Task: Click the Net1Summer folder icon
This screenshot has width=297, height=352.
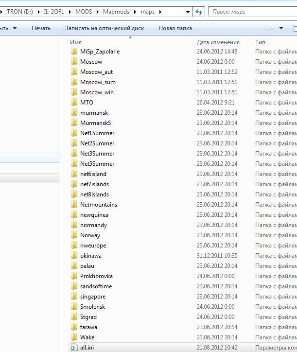Action: pyautogui.click(x=74, y=133)
